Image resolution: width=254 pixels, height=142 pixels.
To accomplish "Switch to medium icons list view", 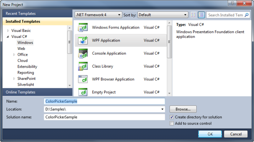I will (x=201, y=15).
